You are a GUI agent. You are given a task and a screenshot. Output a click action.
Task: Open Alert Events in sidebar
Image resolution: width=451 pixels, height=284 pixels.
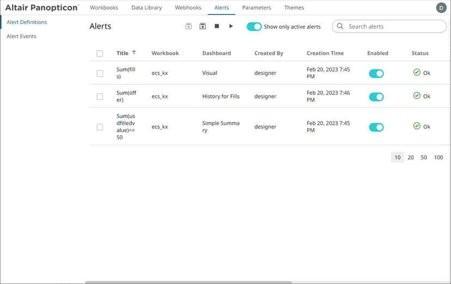(21, 36)
